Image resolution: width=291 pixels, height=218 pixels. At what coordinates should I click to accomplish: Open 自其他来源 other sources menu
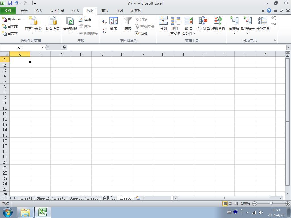(33, 26)
